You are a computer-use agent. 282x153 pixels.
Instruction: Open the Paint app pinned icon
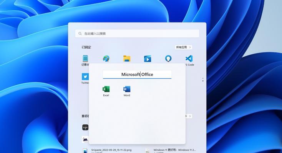pos(106,59)
